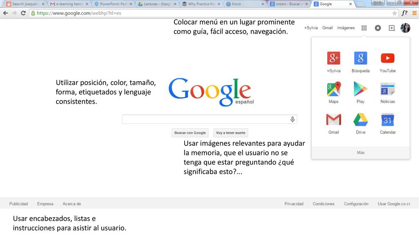Open the Google+ +Sylvia app icon
The width and height of the screenshot is (419, 236).
coord(333,58)
